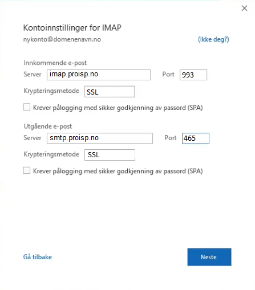
Task: Enable SPA checkbox under Utgående e-post
Action: (x=27, y=170)
